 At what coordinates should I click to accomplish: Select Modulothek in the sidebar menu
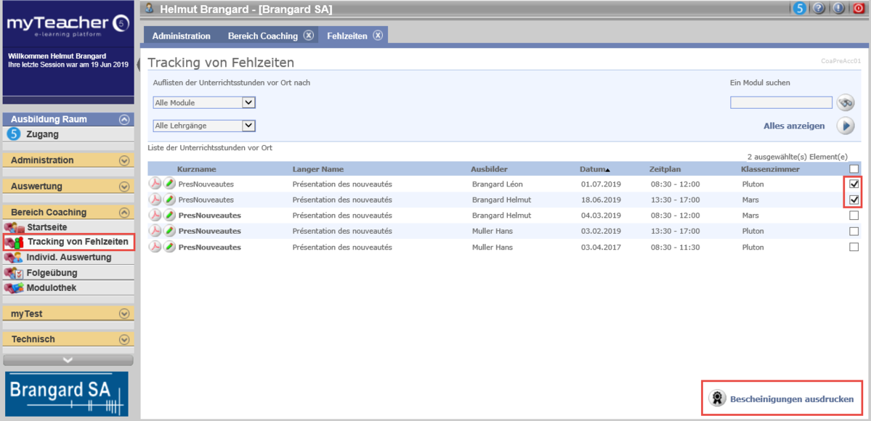(x=51, y=288)
